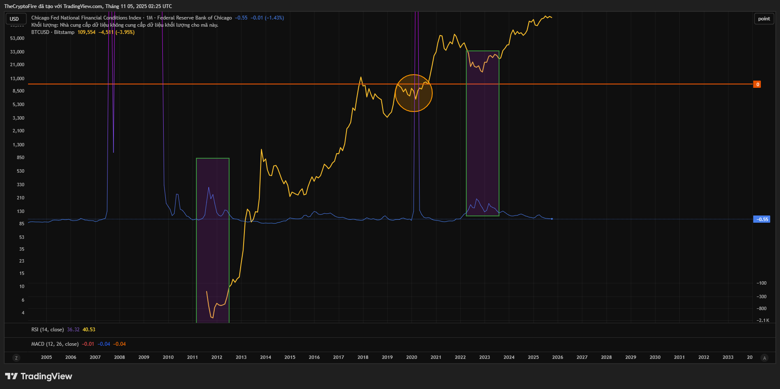Click the Z timezone icon on time axis

pos(16,358)
